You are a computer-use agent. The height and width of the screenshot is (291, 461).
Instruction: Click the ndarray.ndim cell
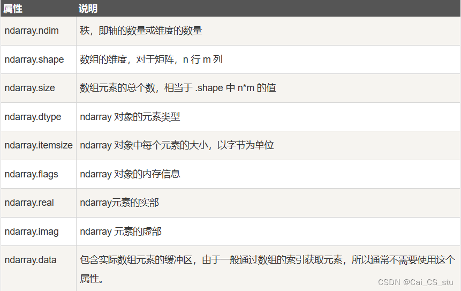(x=39, y=31)
